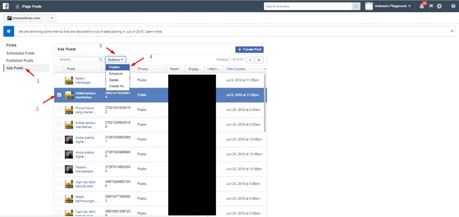Dismiss the metrics removal notice
Viewport: 459px width, 217px height.
point(452,31)
